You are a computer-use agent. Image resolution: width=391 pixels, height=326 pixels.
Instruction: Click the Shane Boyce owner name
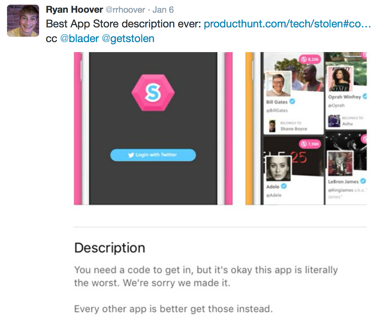coord(294,129)
